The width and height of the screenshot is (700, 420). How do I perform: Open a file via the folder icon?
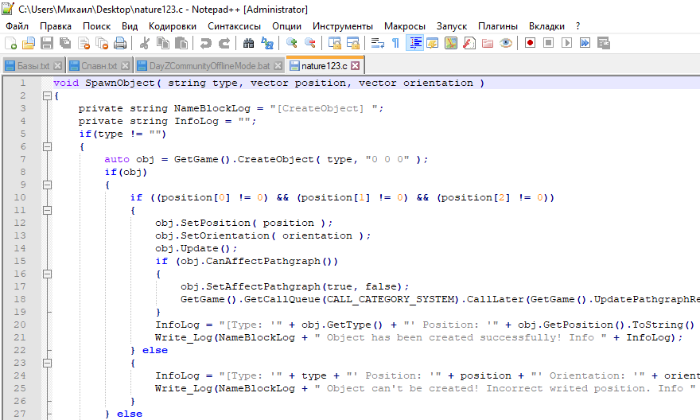pos(29,43)
